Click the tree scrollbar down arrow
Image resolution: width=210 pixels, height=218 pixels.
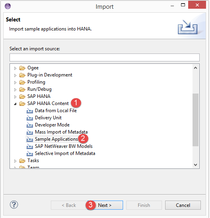point(196,165)
